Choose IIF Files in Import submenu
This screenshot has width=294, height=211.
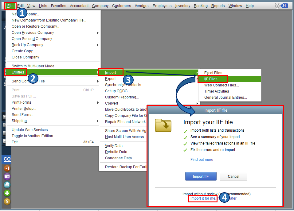pos(212,79)
